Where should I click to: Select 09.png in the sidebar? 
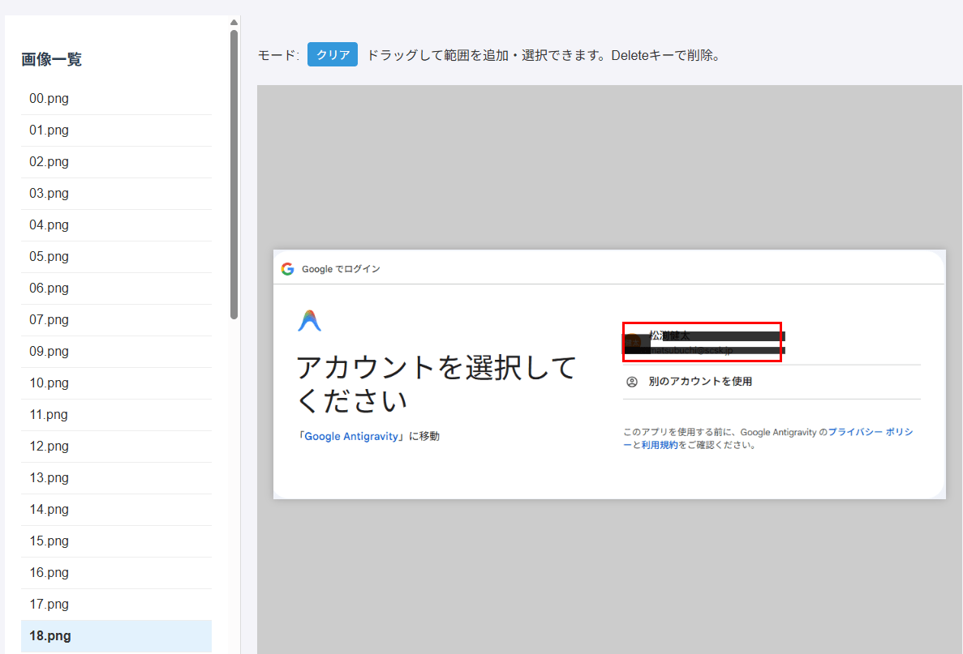click(49, 352)
